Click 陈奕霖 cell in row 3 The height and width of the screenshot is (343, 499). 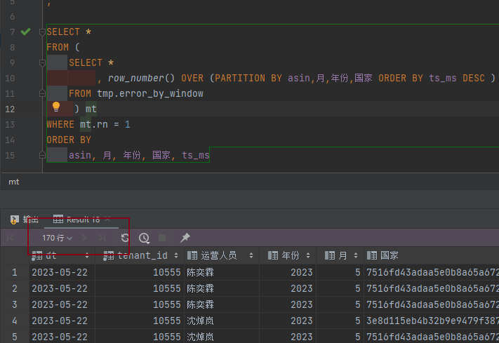222,305
